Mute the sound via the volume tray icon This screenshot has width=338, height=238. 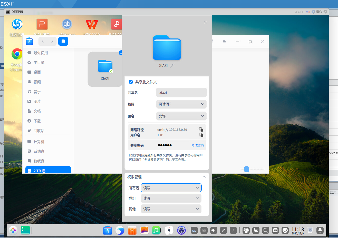214,230
